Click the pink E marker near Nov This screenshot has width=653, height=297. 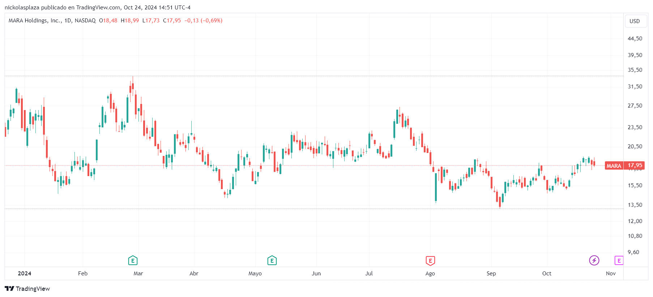619,260
